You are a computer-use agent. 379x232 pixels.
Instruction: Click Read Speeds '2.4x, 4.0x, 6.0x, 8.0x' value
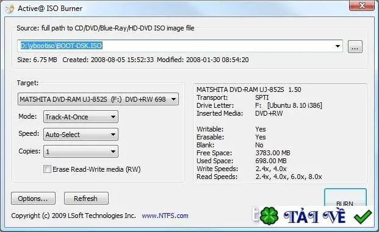click(289, 177)
